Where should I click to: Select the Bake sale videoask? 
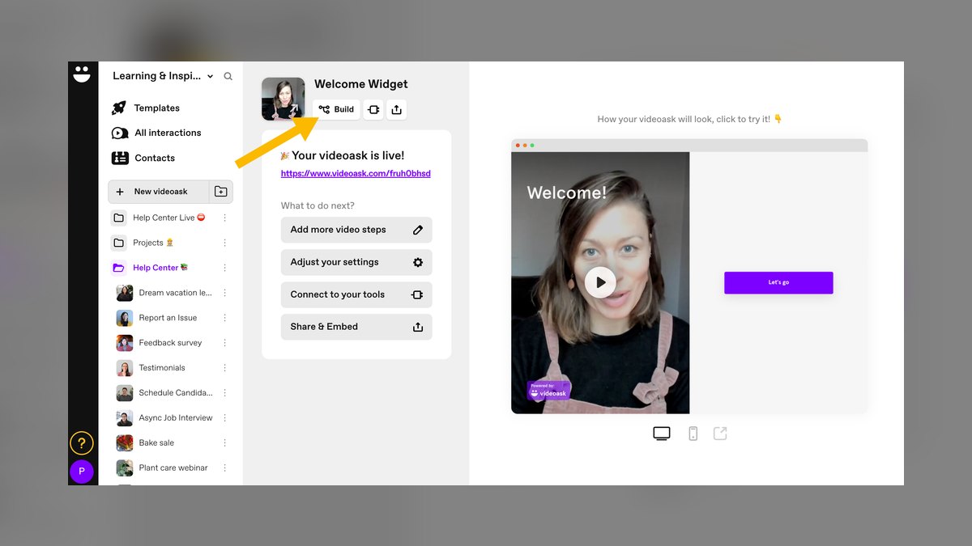146,443
